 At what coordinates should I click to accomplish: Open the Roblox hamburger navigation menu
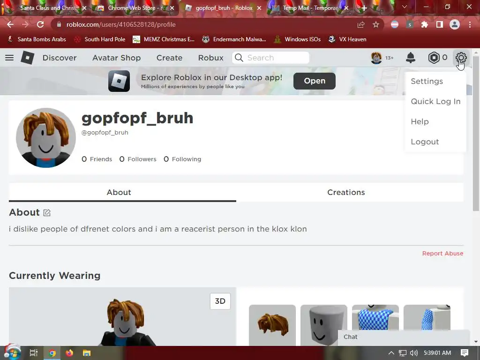9,58
